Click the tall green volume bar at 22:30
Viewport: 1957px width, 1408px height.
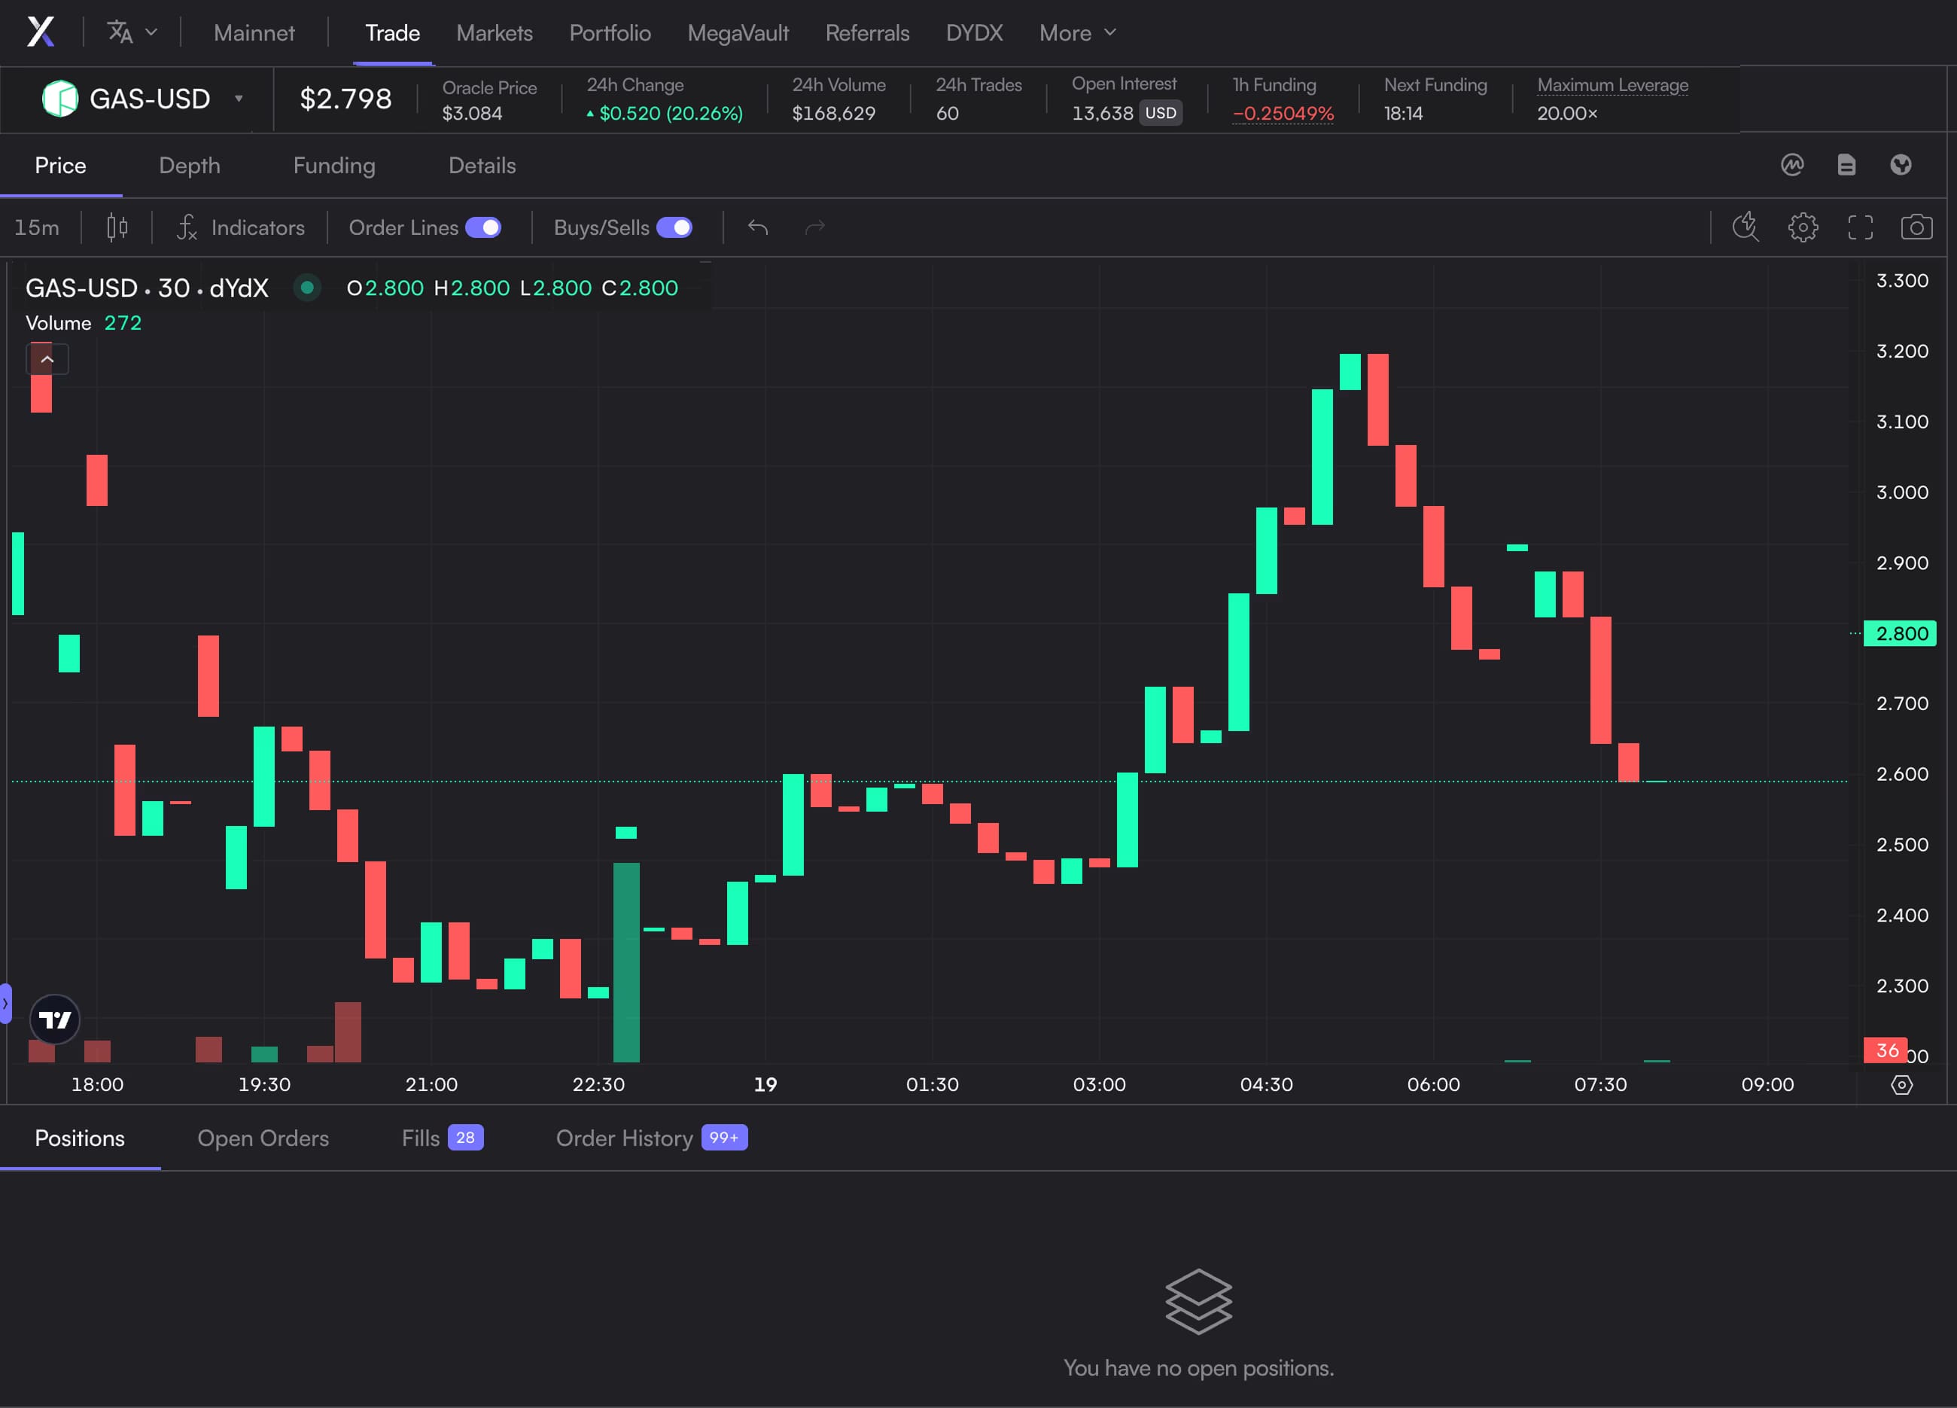tap(626, 962)
